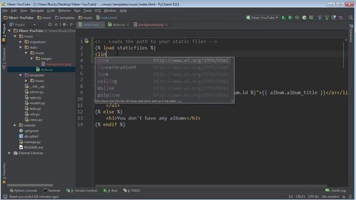This screenshot has width=356, height=200.
Task: Open the Version Control tool window
Action: (x=82, y=191)
